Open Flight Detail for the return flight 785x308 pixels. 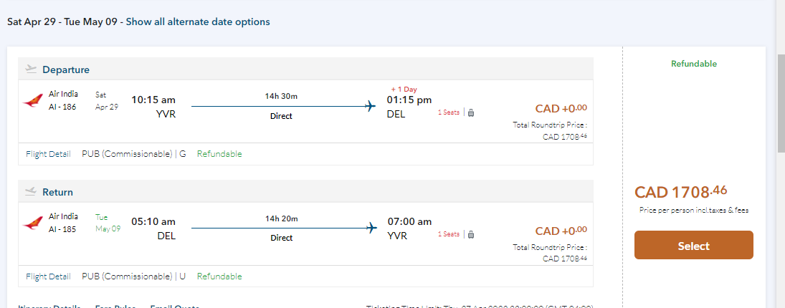[x=48, y=276]
